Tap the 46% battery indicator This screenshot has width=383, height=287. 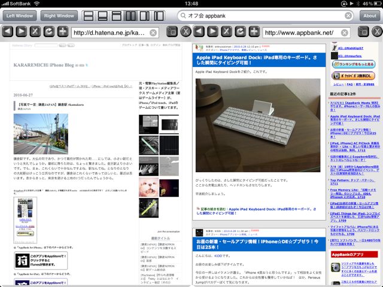click(372, 4)
